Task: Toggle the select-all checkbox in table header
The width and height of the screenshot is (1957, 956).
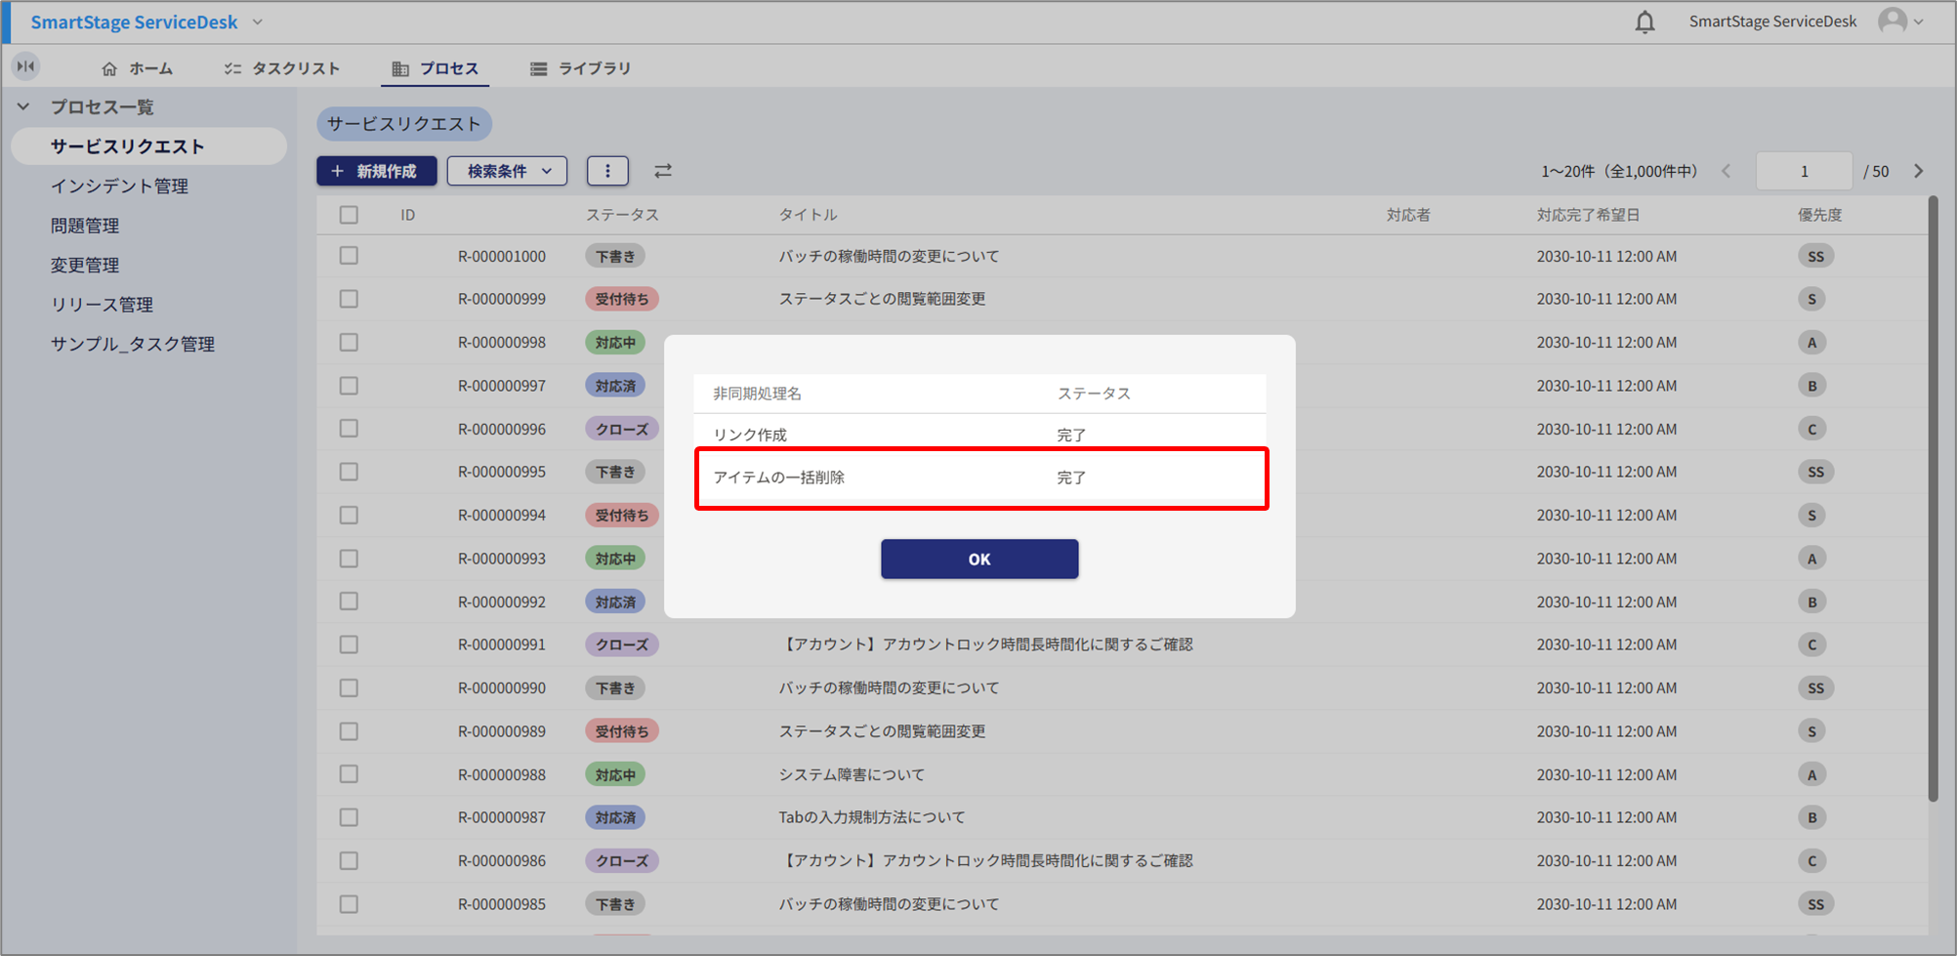Action: click(349, 215)
